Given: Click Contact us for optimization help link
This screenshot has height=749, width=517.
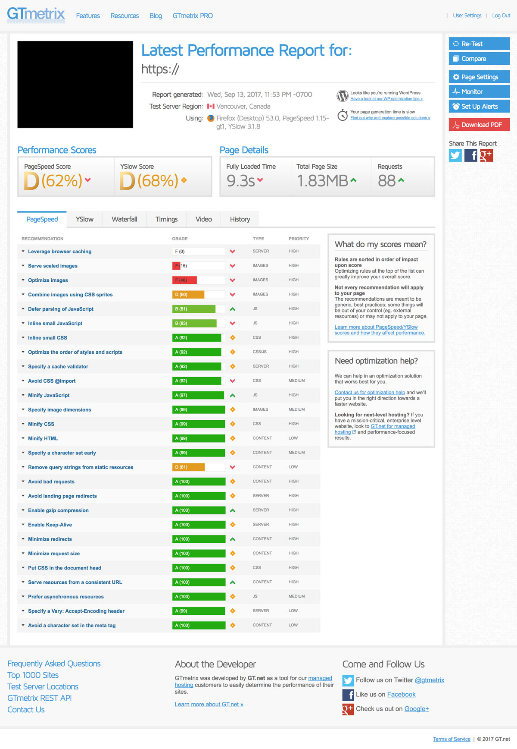Looking at the screenshot, I should coord(370,393).
